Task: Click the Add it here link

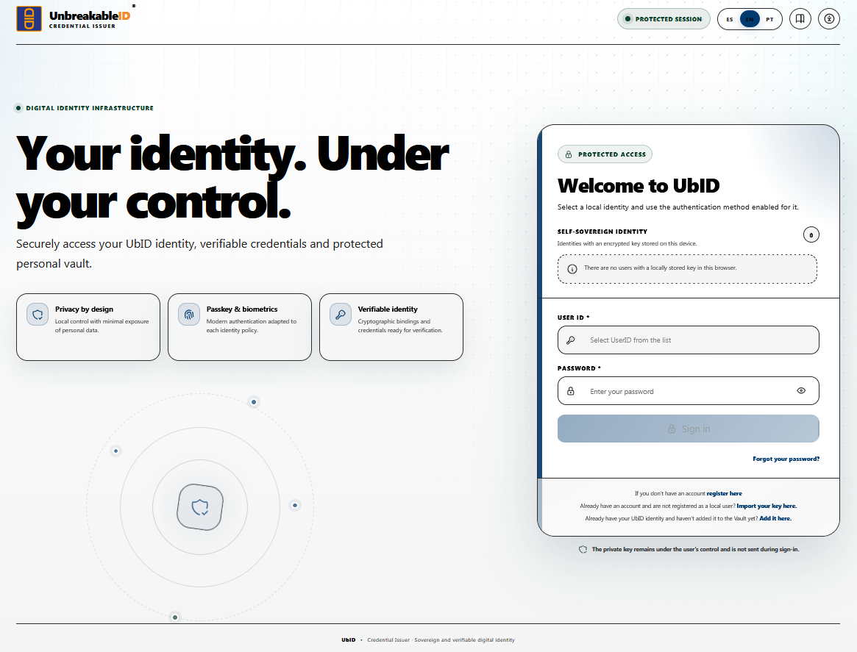Action: 775,519
